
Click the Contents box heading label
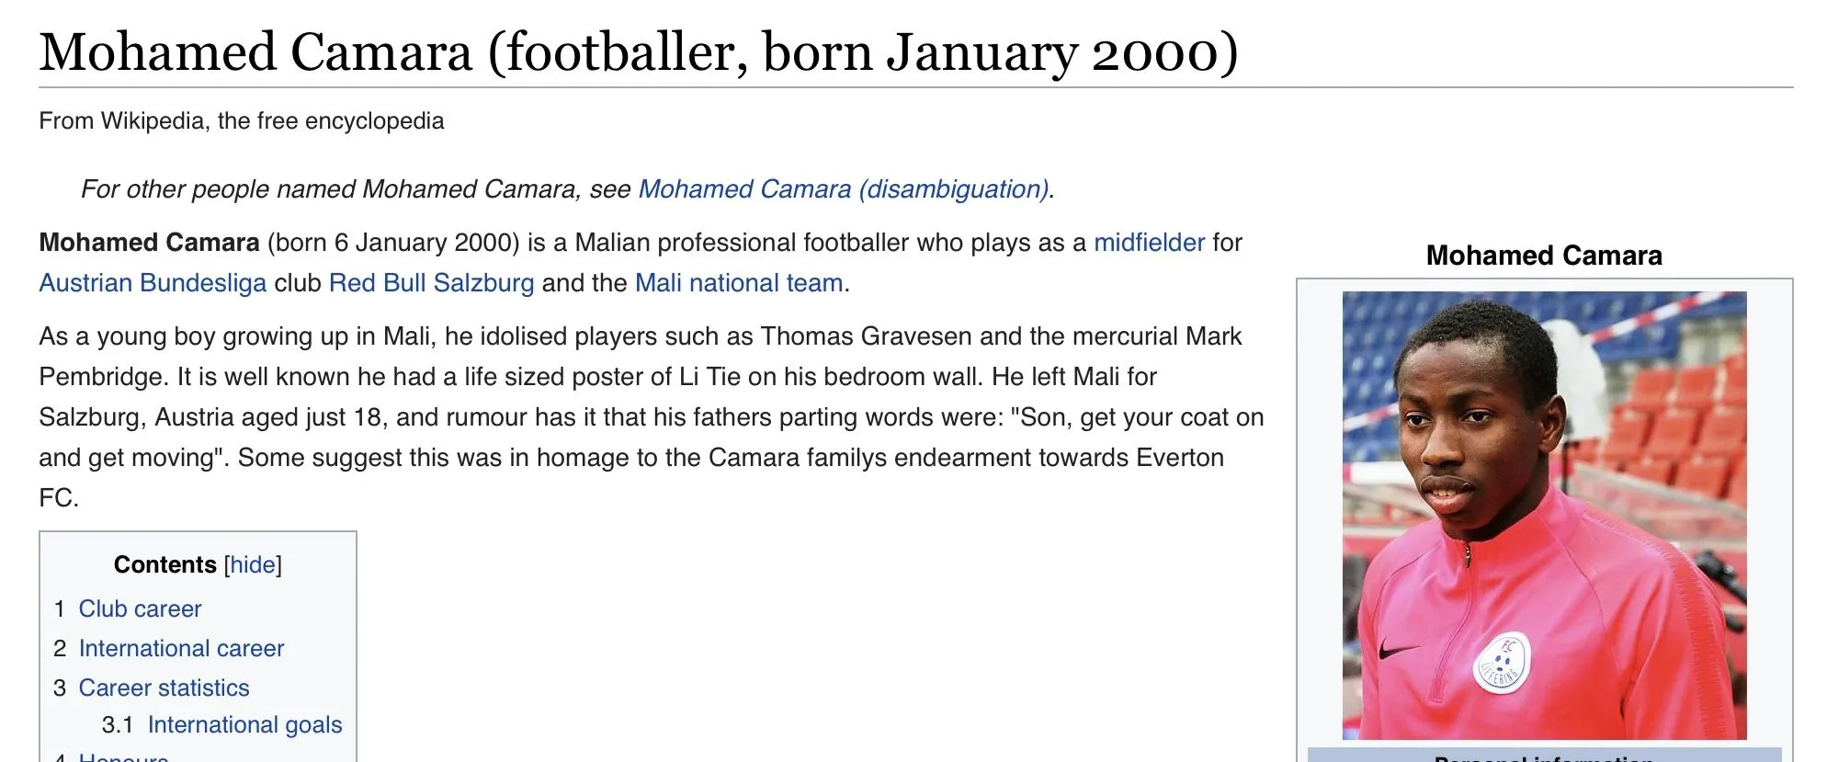coord(165,564)
